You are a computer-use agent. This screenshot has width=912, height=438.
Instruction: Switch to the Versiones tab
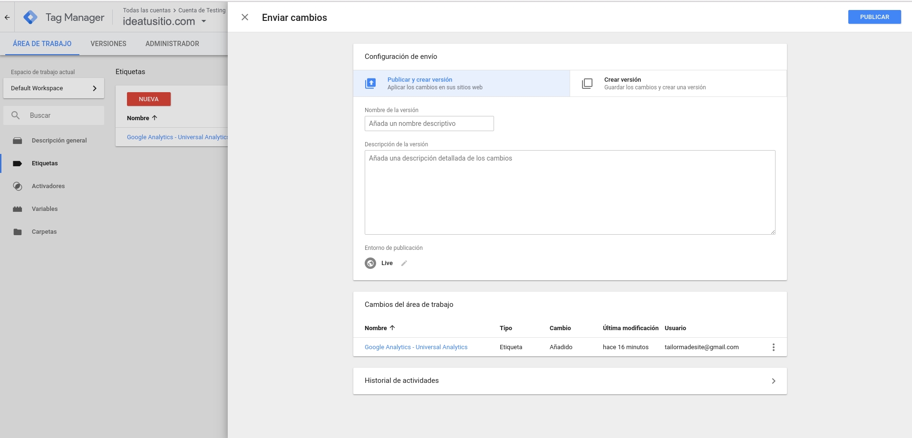(108, 44)
